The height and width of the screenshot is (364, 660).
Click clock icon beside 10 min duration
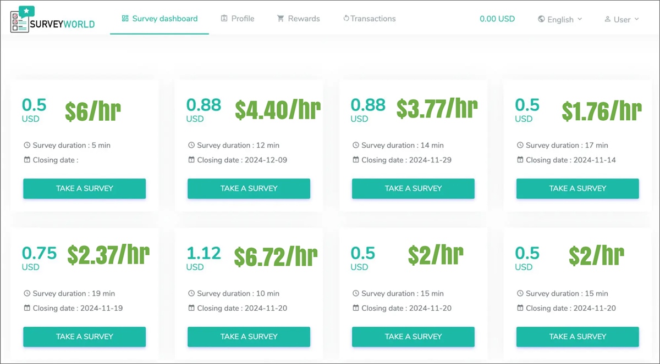pyautogui.click(x=191, y=294)
